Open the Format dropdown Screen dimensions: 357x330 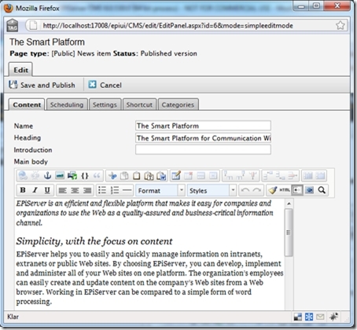(160, 190)
